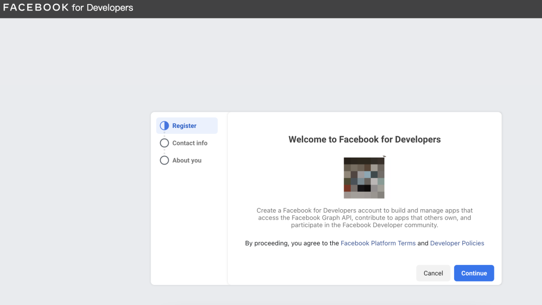Click the Welcome to Facebook for Developers heading
The height and width of the screenshot is (305, 542).
click(x=364, y=139)
